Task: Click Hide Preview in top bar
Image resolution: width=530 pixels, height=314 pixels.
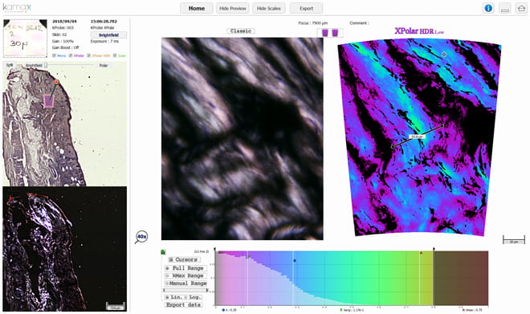Action: (233, 8)
